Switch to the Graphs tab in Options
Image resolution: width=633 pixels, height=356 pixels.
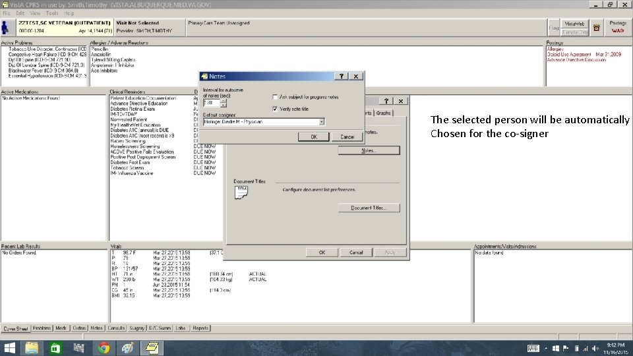tap(383, 113)
